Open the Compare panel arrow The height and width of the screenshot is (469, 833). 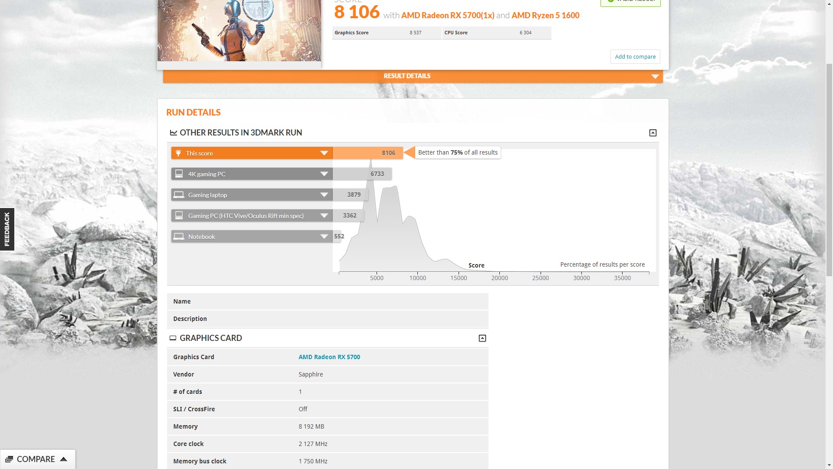tap(63, 459)
